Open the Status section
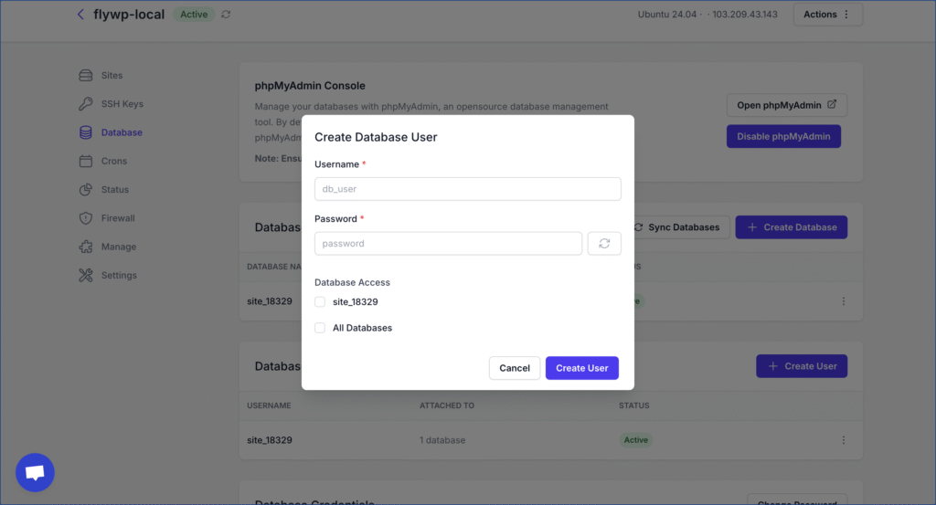This screenshot has height=505, width=936. click(114, 190)
